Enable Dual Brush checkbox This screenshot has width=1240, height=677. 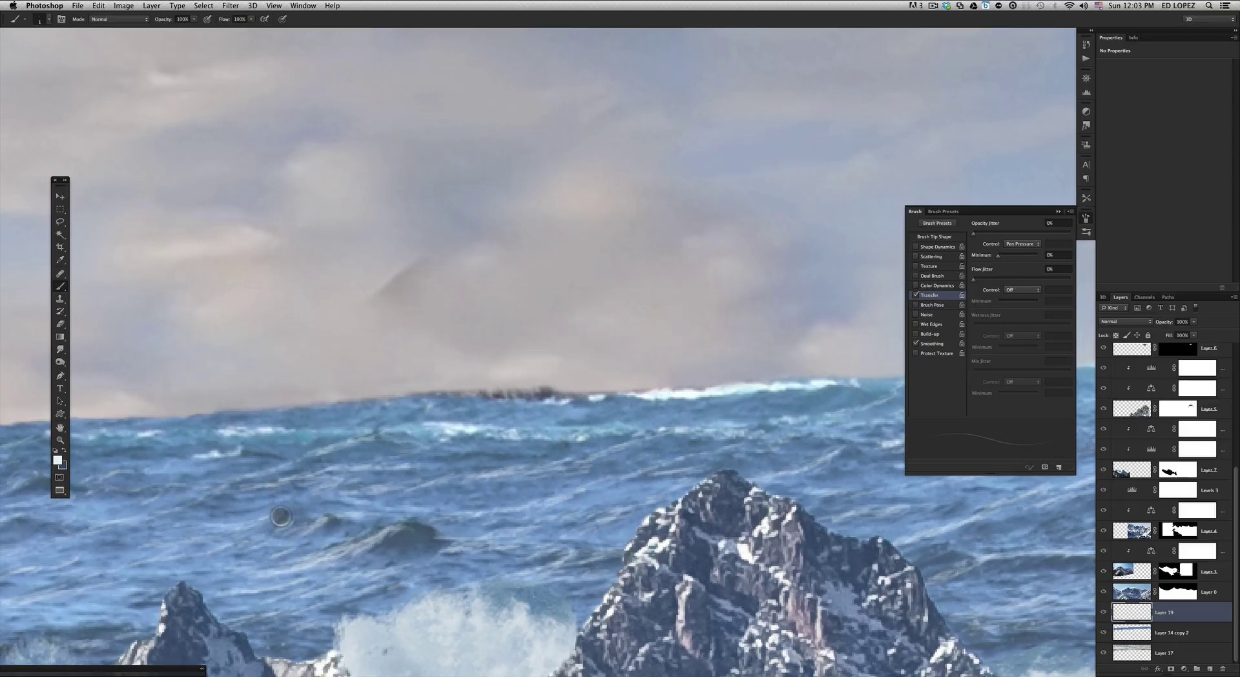coord(915,276)
